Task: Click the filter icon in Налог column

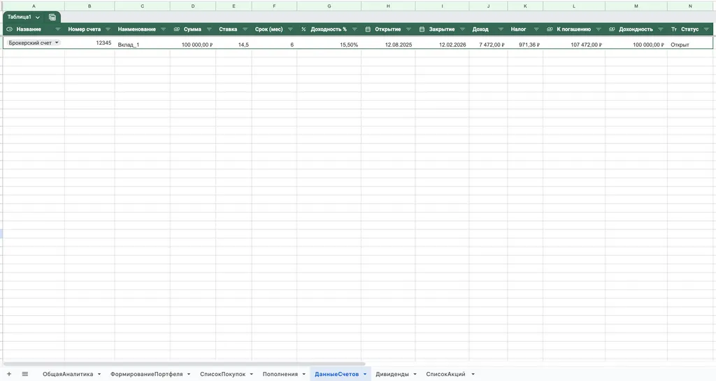Action: tap(536, 29)
